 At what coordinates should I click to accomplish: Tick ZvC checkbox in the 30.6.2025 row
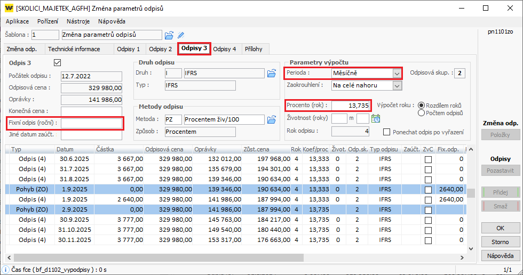click(428, 159)
